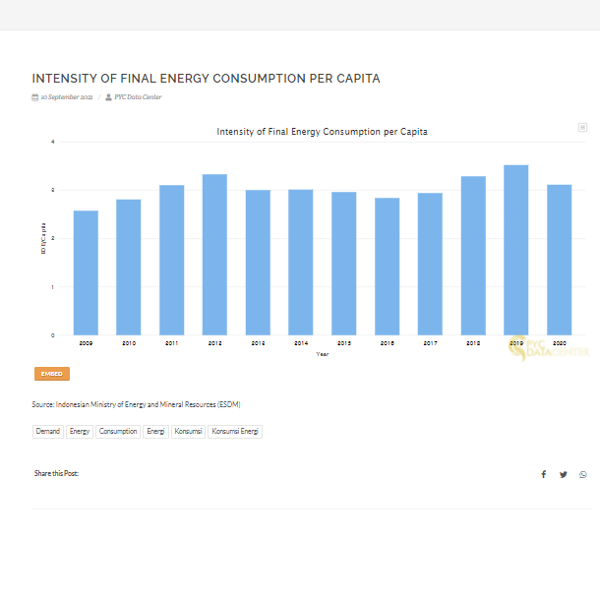Screen dimensions: 600x600
Task: Open the 10 September 2021 date link
Action: (x=67, y=97)
